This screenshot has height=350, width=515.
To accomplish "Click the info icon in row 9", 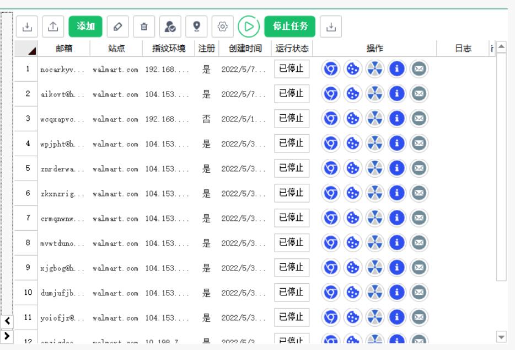I will click(397, 267).
